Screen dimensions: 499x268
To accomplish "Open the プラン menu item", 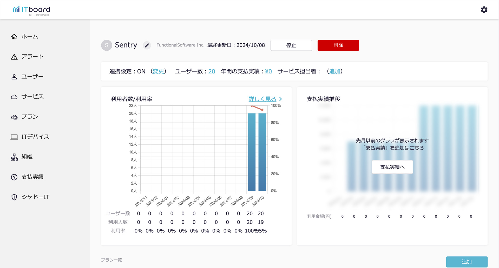I will pos(30,117).
